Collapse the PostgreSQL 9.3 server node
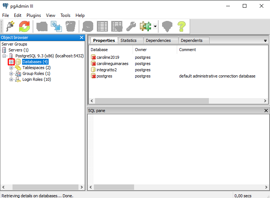This screenshot has height=198, width=270. 4,56
